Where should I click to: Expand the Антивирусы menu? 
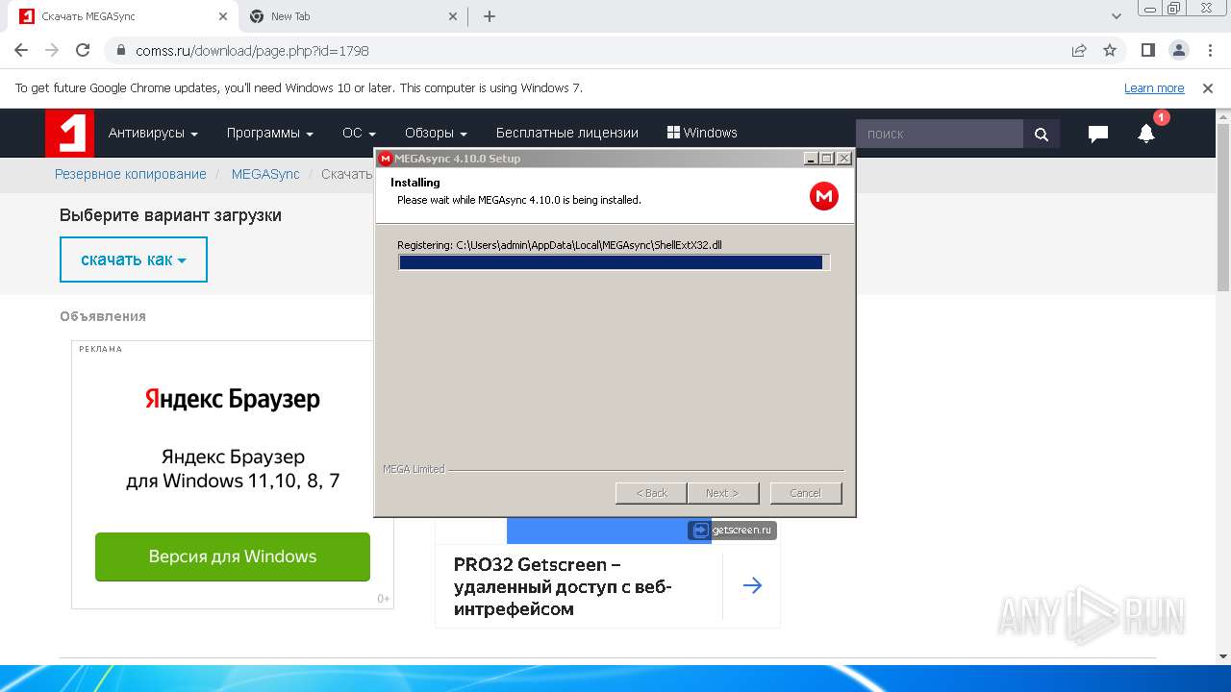pyautogui.click(x=153, y=133)
